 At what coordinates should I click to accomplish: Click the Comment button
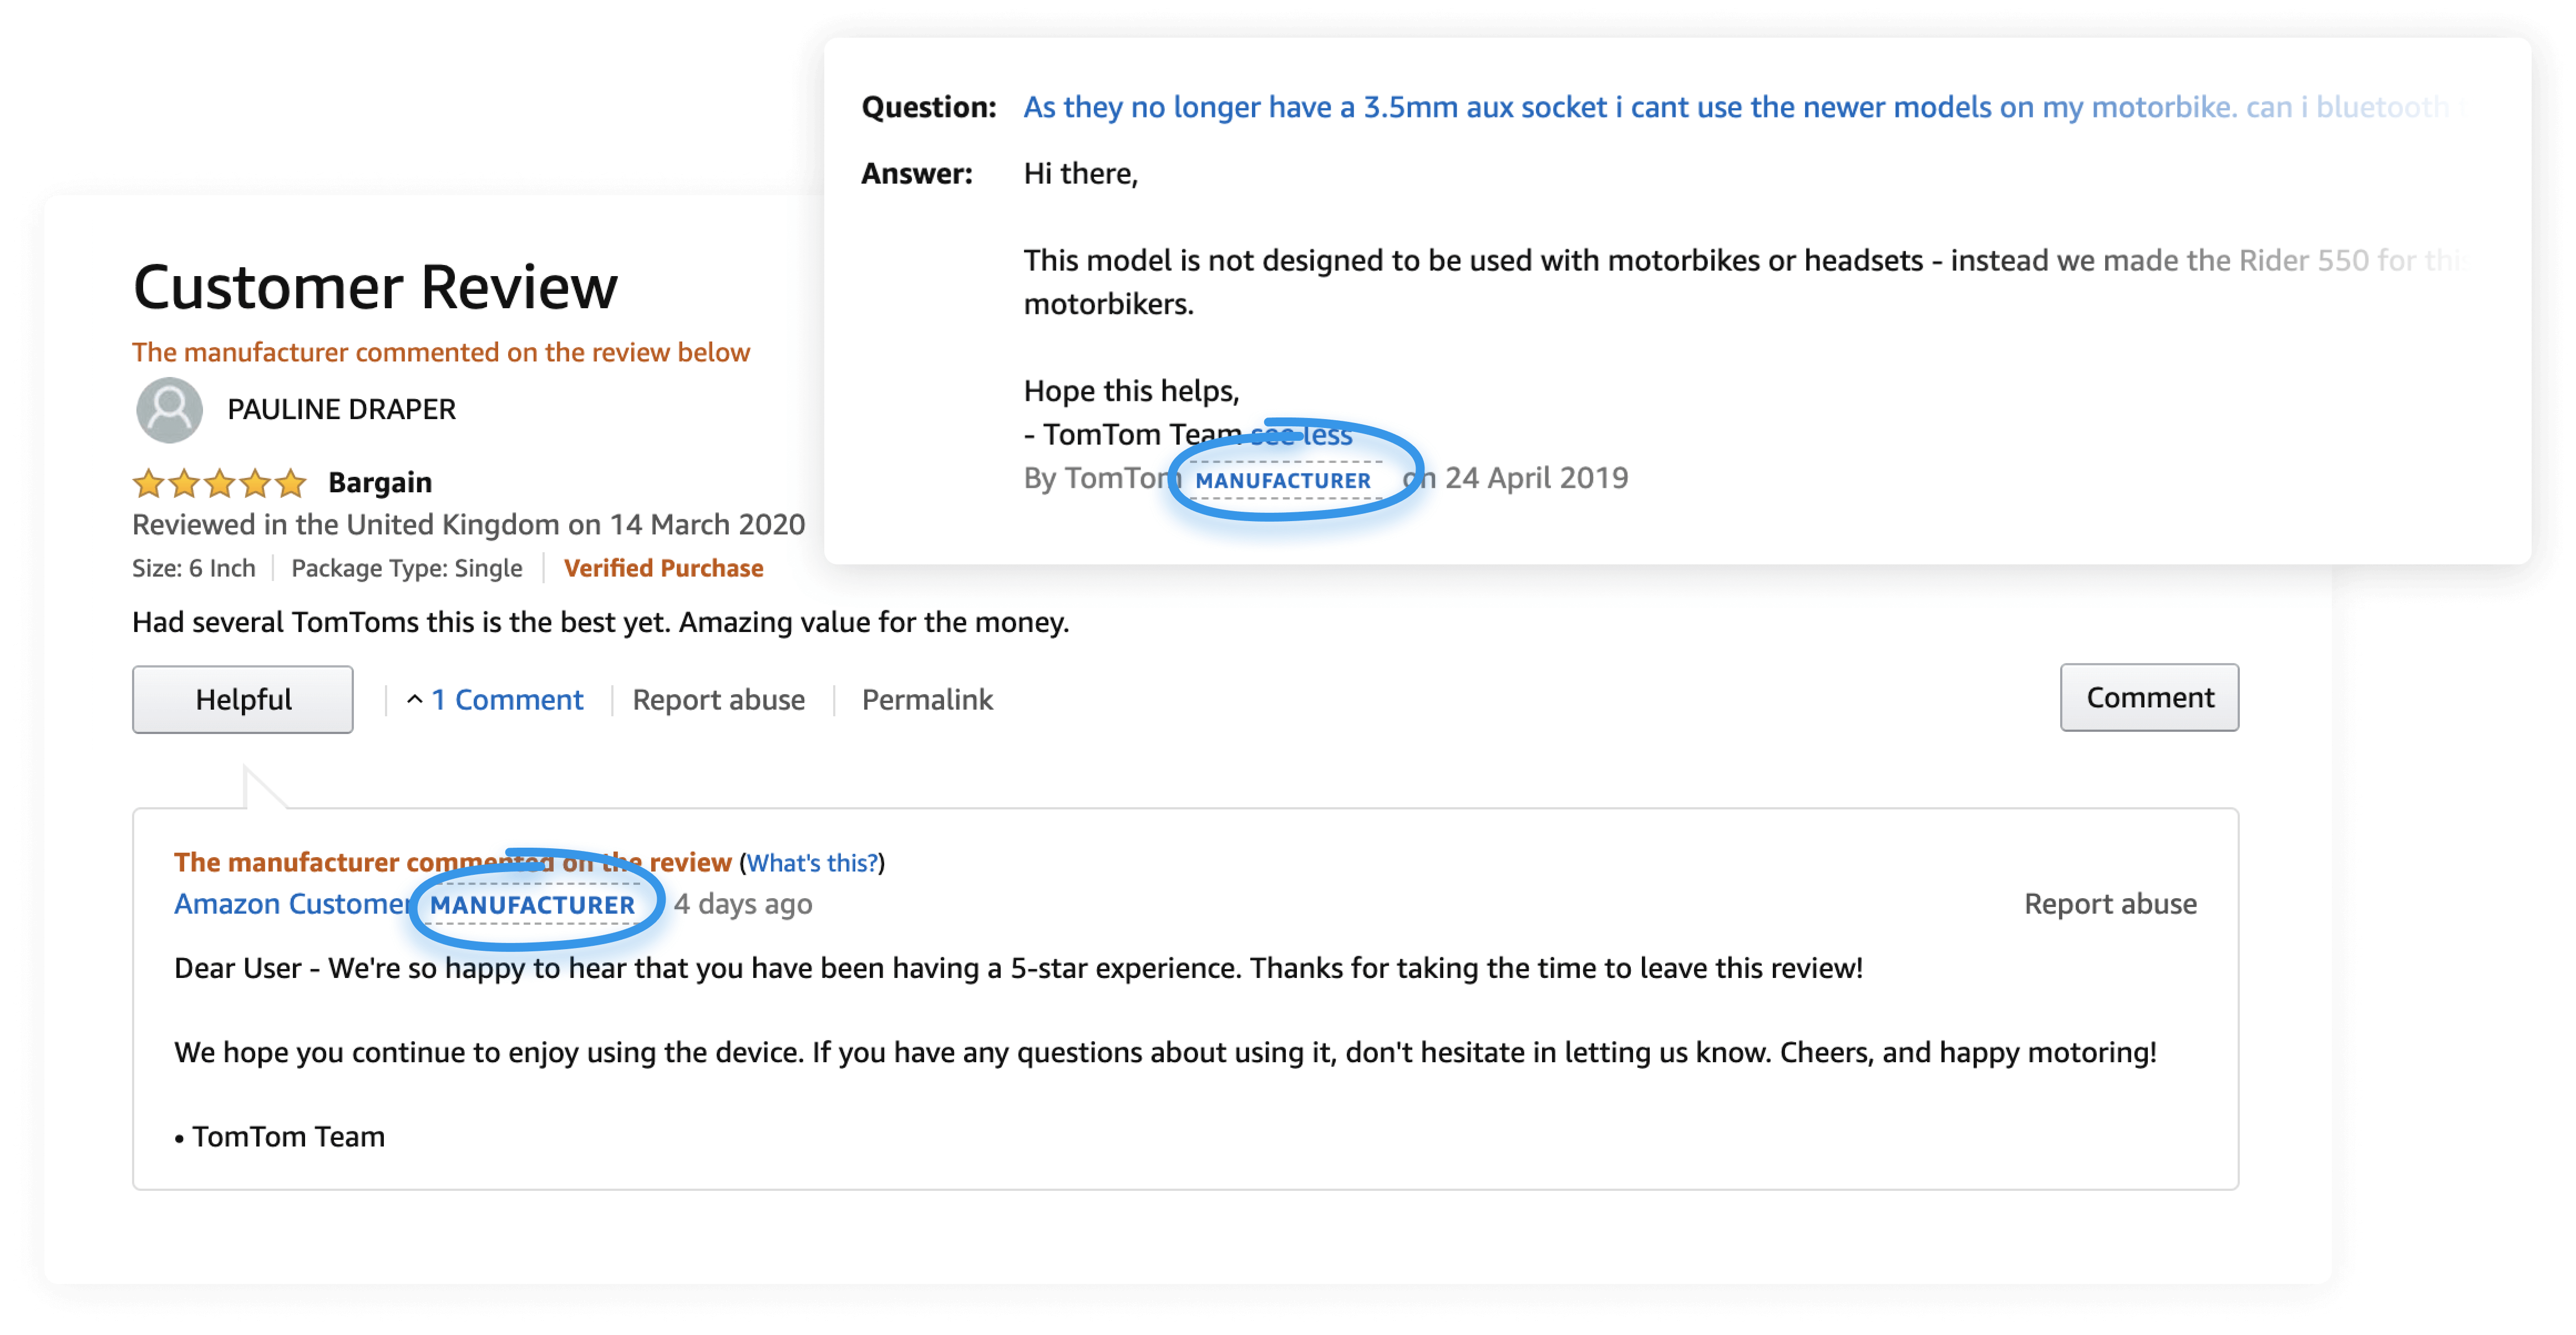pos(2148,697)
